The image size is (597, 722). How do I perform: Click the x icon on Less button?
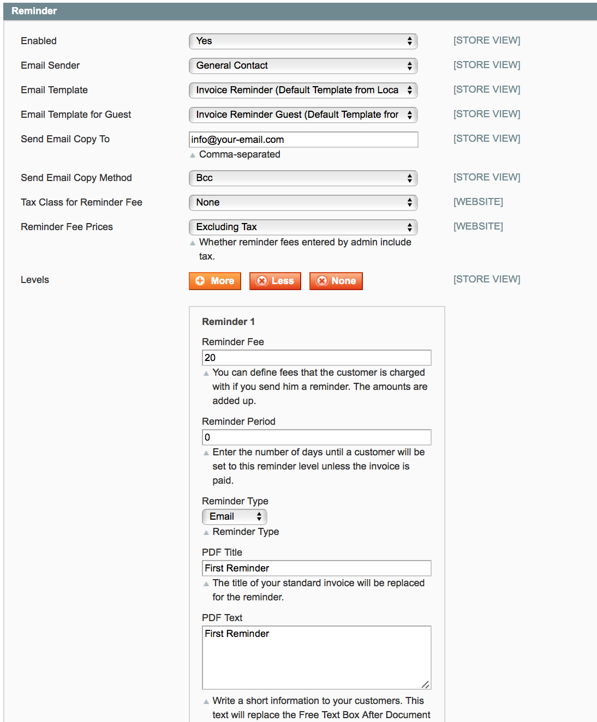(x=262, y=281)
